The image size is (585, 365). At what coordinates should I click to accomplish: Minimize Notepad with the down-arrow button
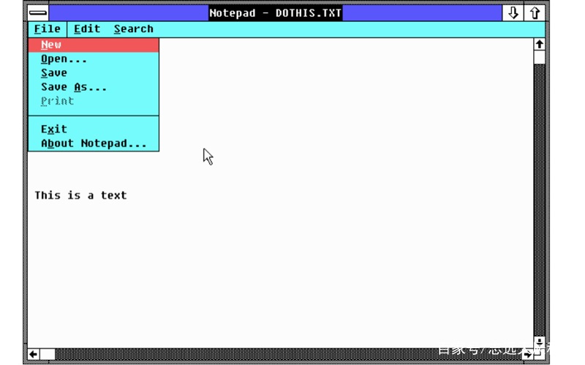pyautogui.click(x=513, y=13)
